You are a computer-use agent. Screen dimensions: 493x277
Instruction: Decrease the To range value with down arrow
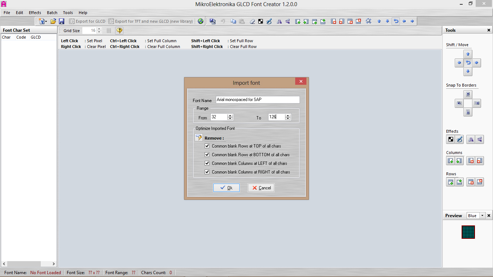coord(288,119)
